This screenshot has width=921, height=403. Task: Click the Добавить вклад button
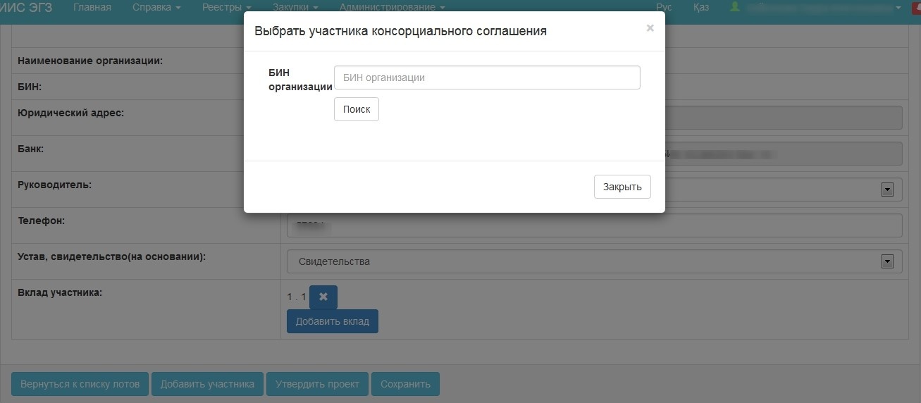point(333,321)
